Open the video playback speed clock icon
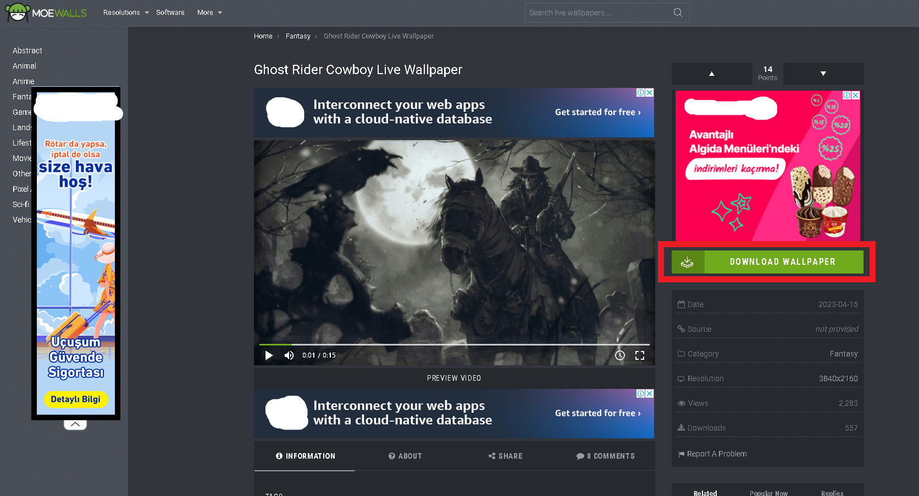 pyautogui.click(x=620, y=355)
